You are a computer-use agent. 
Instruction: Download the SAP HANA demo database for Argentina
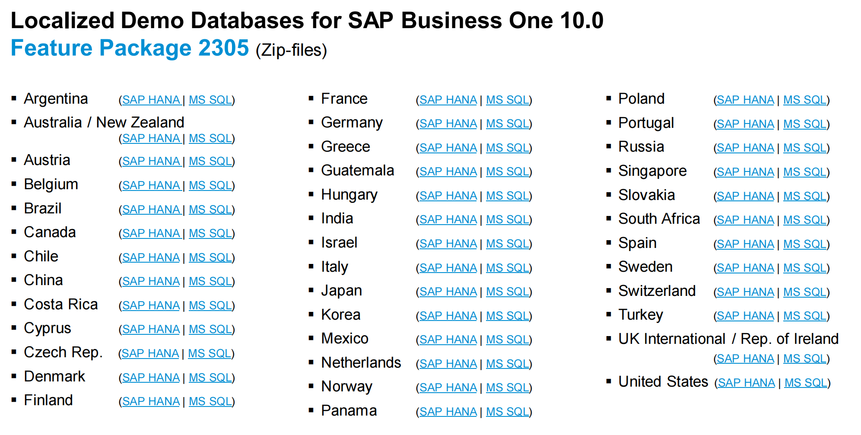click(x=151, y=99)
